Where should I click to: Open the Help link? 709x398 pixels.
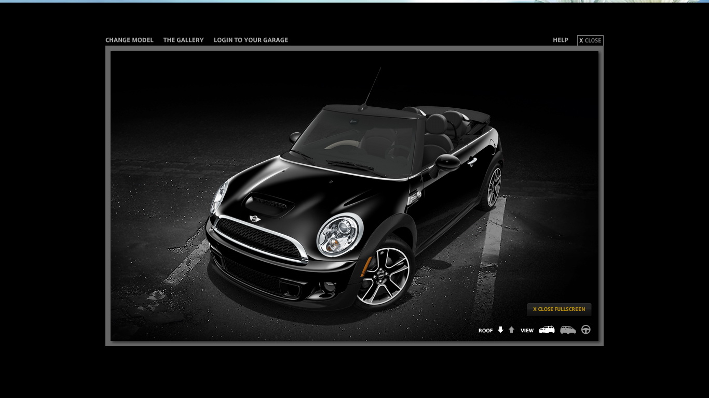coord(560,40)
